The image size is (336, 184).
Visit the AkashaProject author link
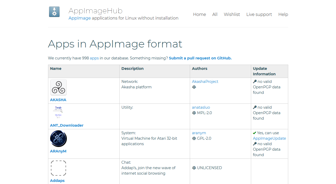(x=205, y=82)
